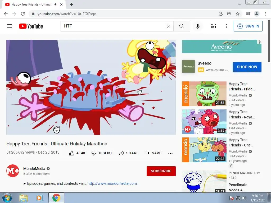Open Chrome's three-dot menu
The width and height of the screenshot is (271, 203).
265,14
